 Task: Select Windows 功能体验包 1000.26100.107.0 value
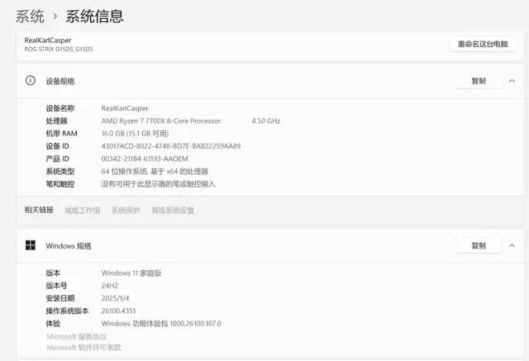[x=161, y=324]
